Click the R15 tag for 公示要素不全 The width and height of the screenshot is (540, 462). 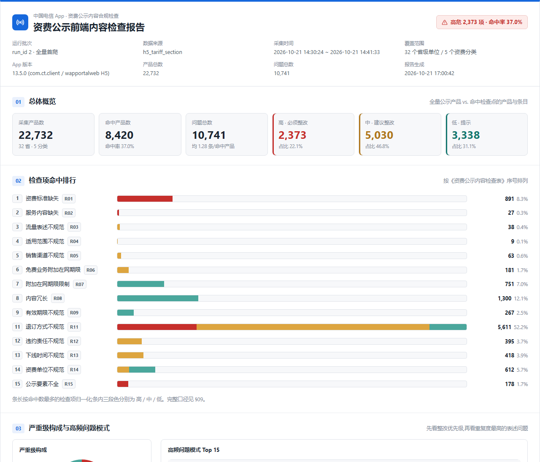(x=69, y=384)
